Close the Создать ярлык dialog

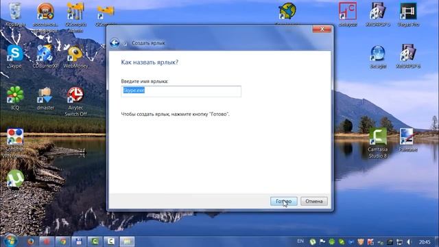click(322, 29)
